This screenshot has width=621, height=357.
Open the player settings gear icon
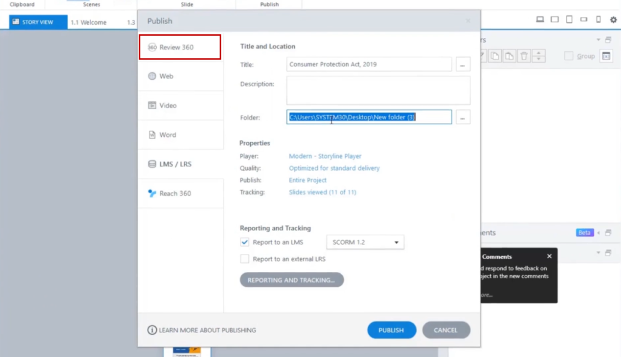pyautogui.click(x=613, y=19)
